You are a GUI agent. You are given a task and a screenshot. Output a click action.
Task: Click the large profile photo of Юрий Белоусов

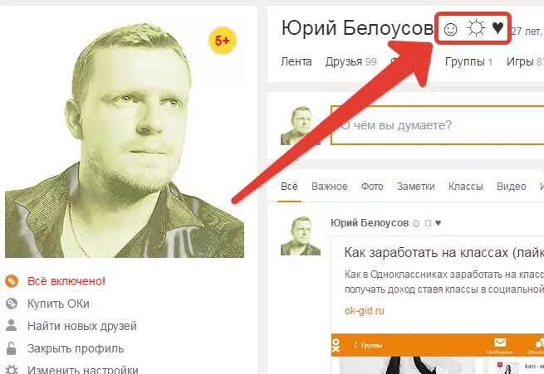tap(125, 139)
